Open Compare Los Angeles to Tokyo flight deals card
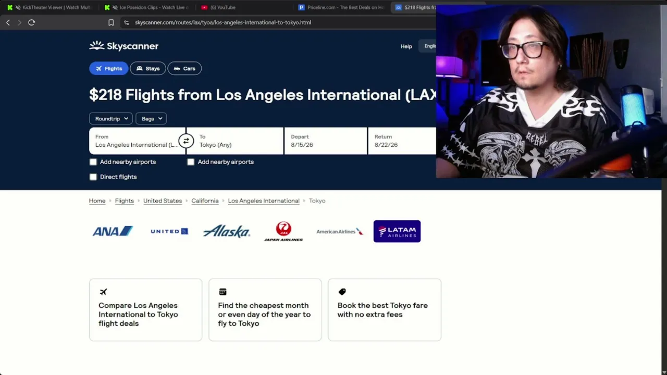 point(145,310)
